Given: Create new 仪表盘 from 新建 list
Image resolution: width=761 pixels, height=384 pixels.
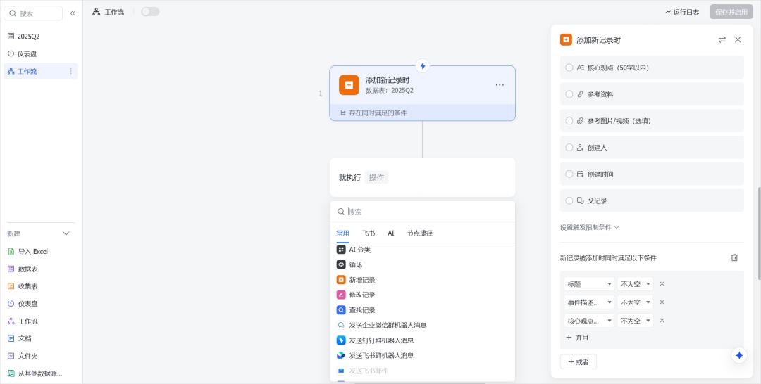Looking at the screenshot, I should click(40, 304).
